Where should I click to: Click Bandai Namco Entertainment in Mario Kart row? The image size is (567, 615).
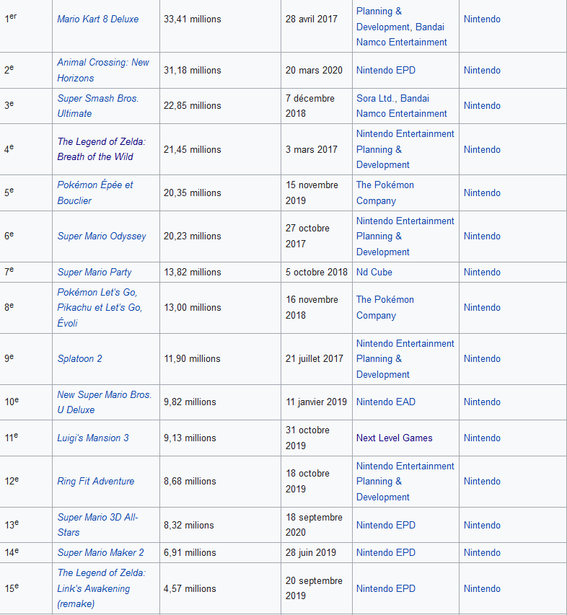[401, 35]
